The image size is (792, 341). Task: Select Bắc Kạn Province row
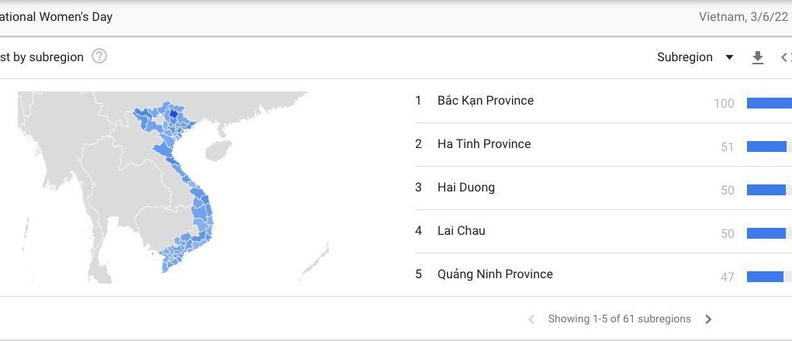tap(603, 101)
